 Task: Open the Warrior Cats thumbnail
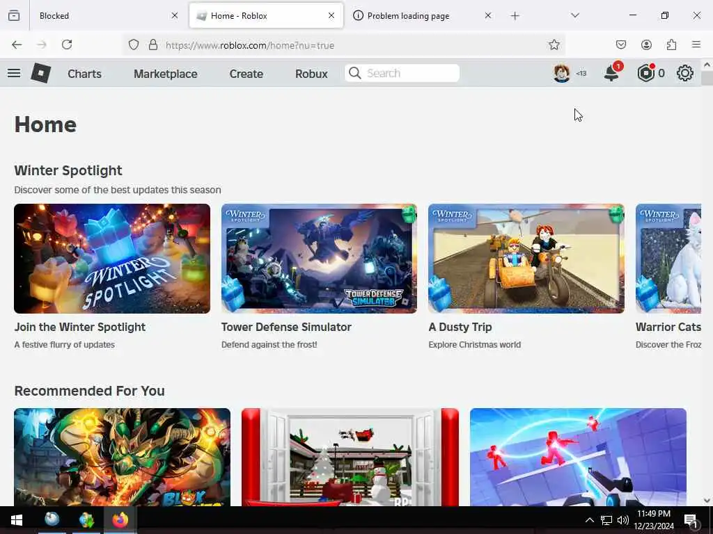[x=668, y=259]
